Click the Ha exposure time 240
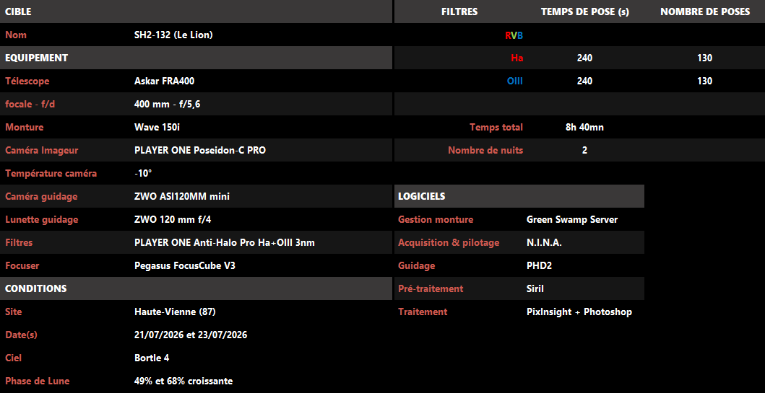765x393 pixels. 584,58
